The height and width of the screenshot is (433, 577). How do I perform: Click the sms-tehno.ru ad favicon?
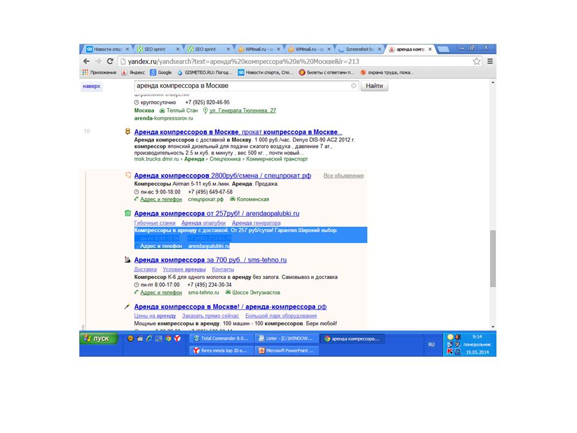(127, 260)
